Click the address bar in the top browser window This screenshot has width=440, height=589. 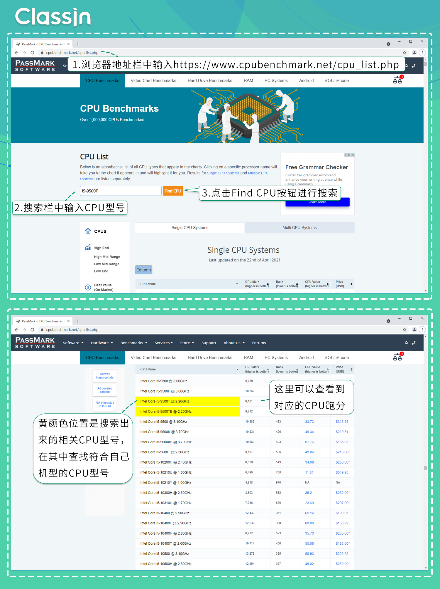(220, 53)
